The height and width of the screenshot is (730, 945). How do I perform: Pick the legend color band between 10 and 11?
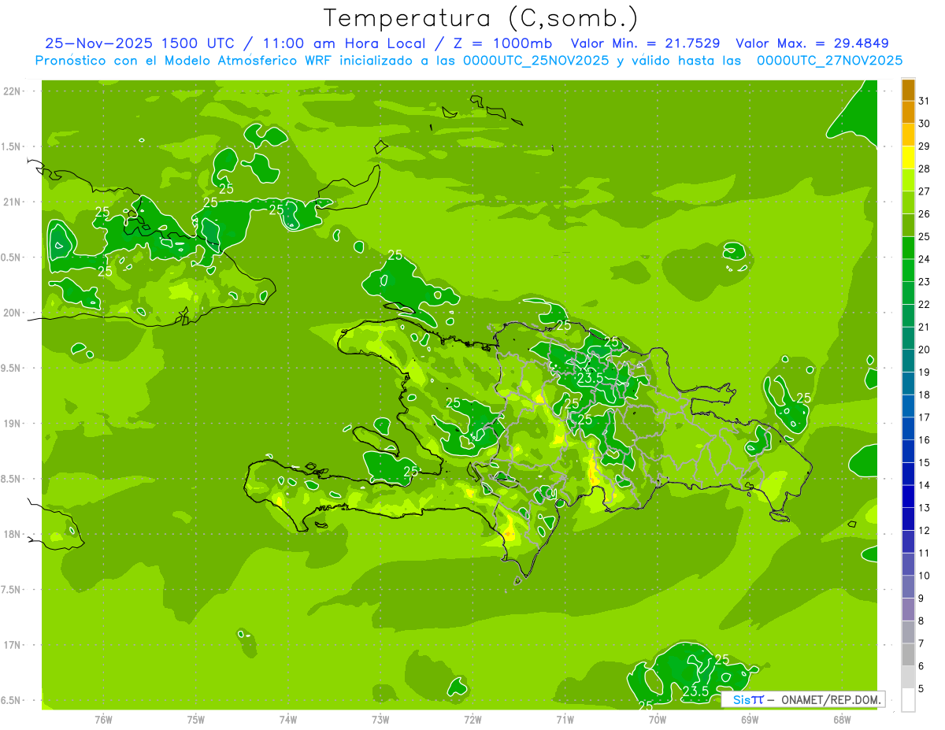tap(908, 565)
